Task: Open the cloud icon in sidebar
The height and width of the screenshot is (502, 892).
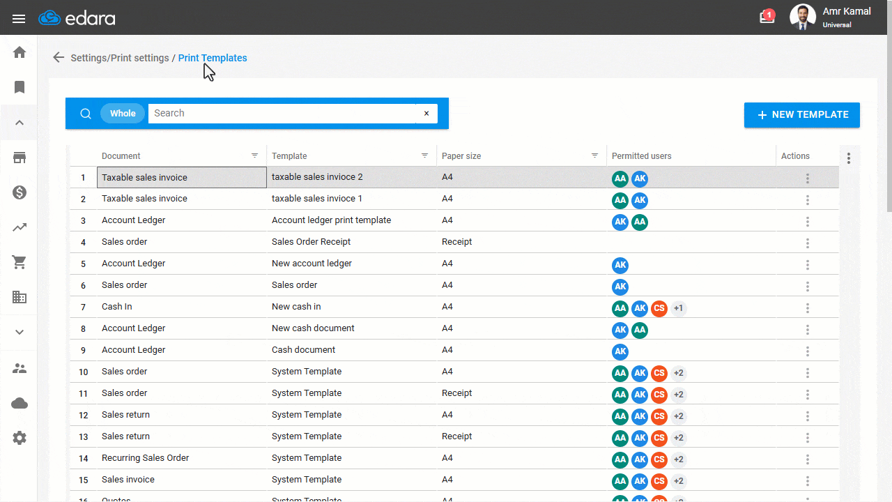Action: pos(20,403)
